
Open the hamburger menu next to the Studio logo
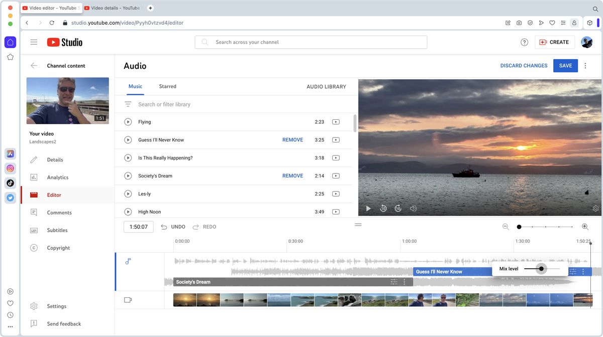pyautogui.click(x=34, y=42)
